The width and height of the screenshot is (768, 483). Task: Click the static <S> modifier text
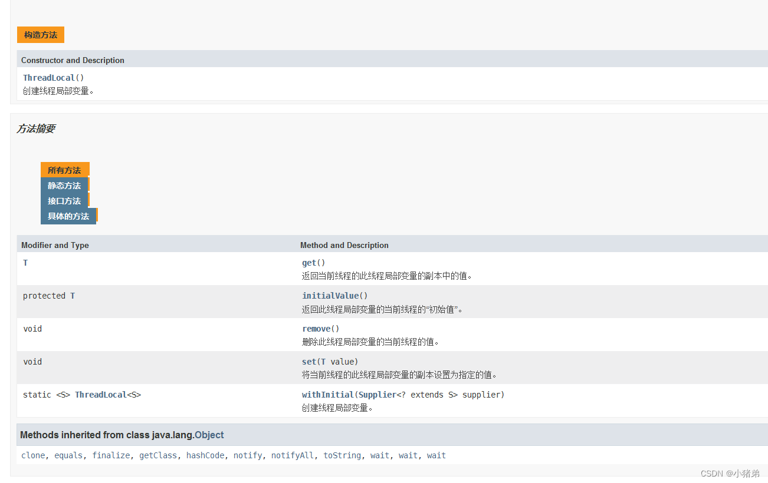(x=47, y=395)
